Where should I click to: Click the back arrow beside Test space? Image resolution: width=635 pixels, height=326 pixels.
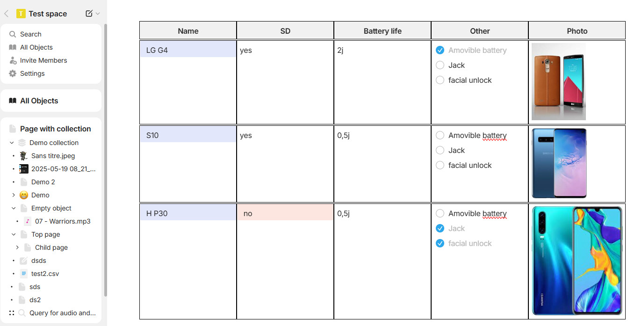pos(7,14)
